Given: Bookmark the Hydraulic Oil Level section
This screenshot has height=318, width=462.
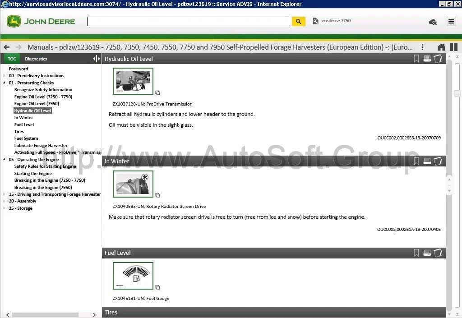Looking at the screenshot, I should tap(416, 59).
